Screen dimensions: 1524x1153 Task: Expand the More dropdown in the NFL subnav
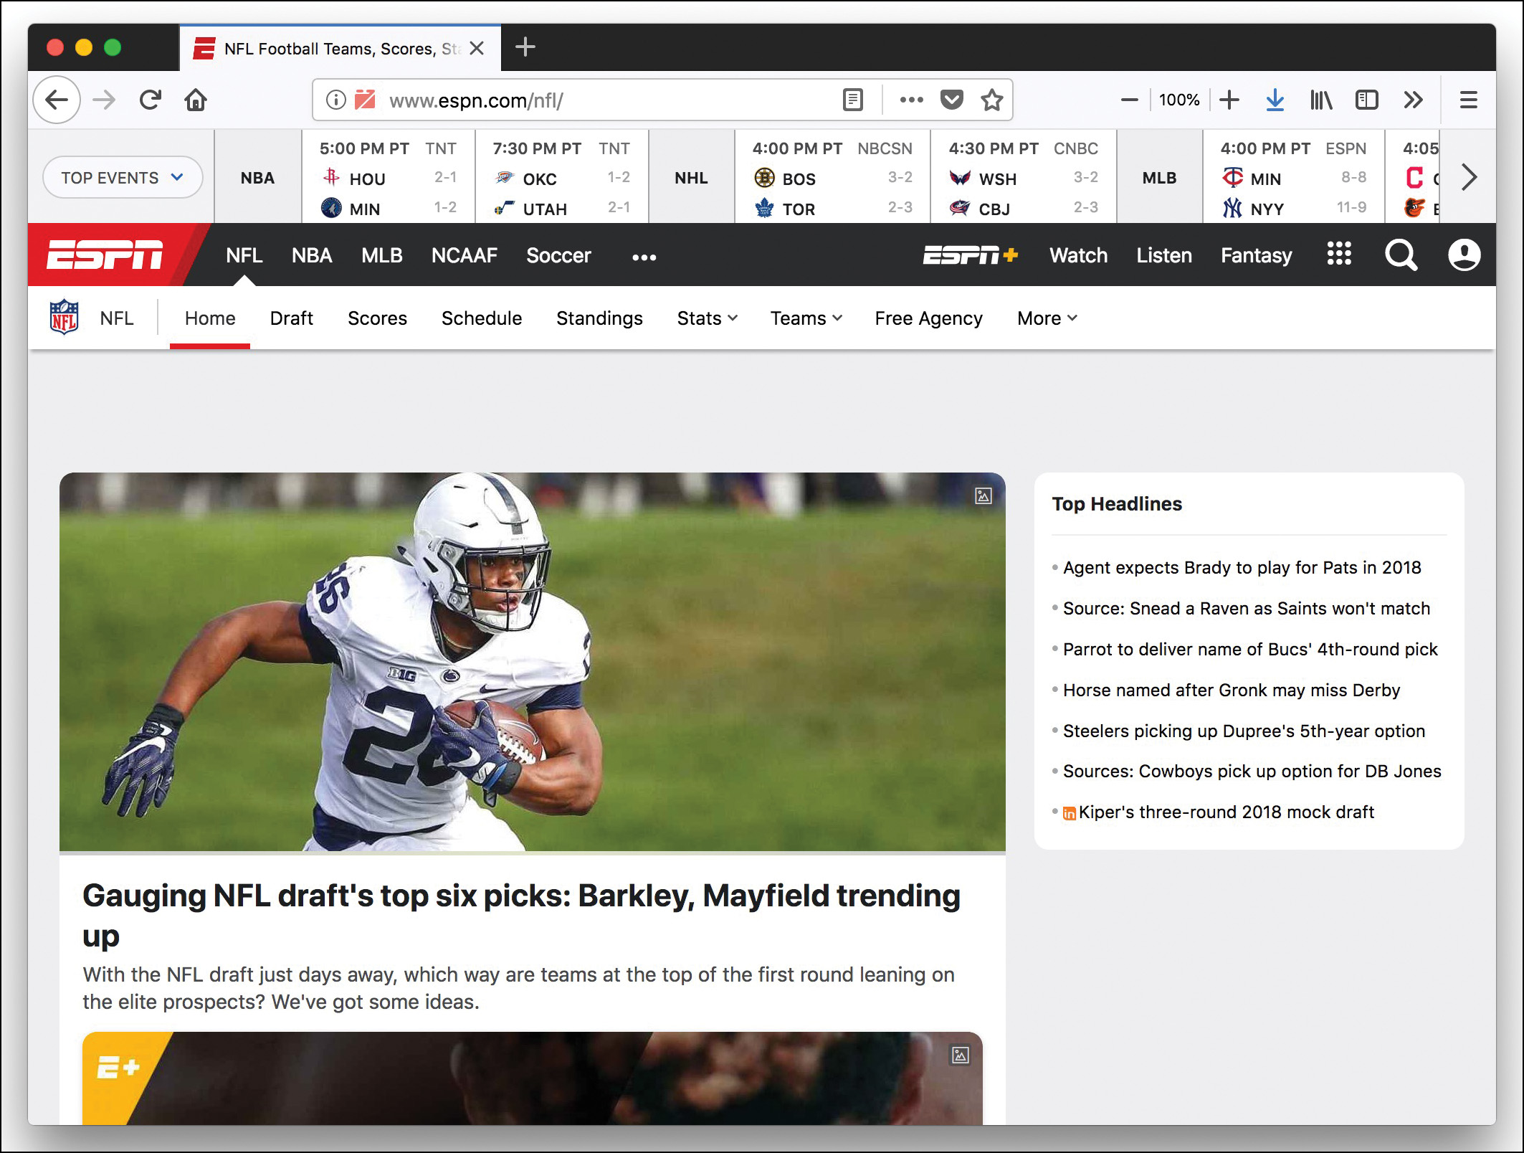pos(1046,318)
